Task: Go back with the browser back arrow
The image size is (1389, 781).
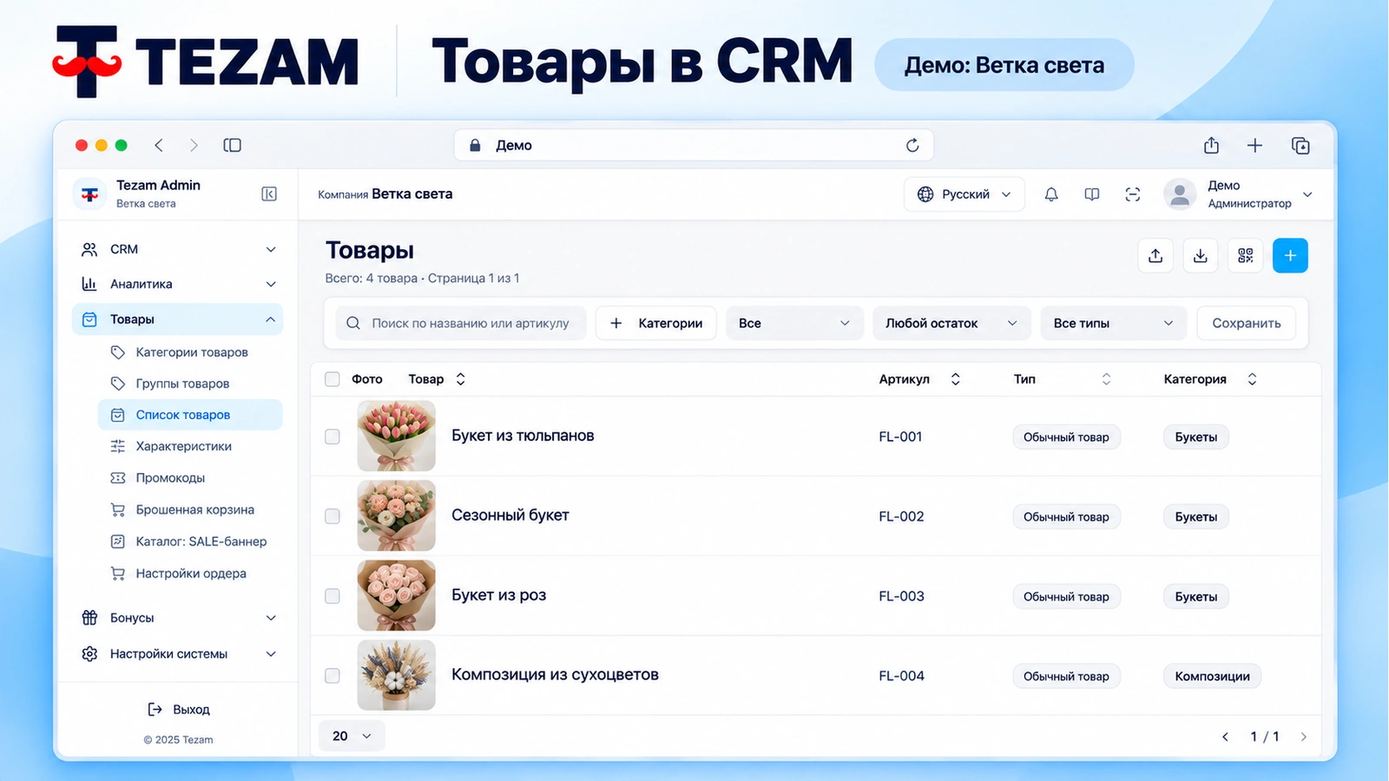Action: (159, 145)
